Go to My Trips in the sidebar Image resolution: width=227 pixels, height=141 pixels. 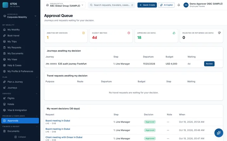click(20, 42)
